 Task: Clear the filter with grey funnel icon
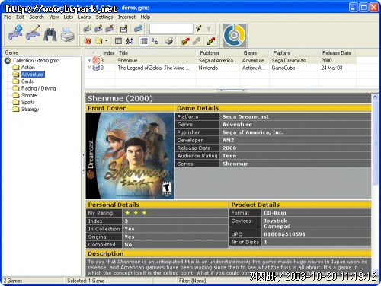209,29
